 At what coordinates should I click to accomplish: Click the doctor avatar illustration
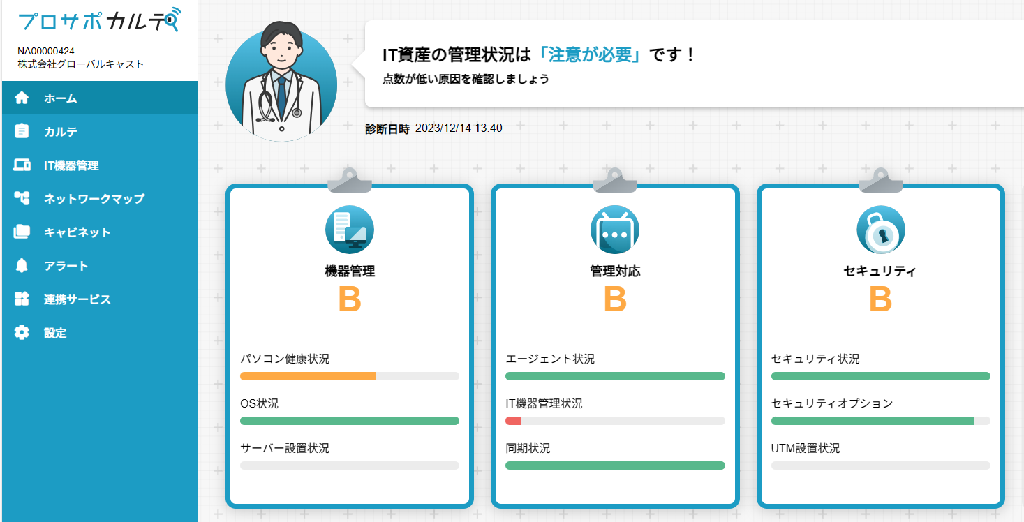(x=281, y=82)
